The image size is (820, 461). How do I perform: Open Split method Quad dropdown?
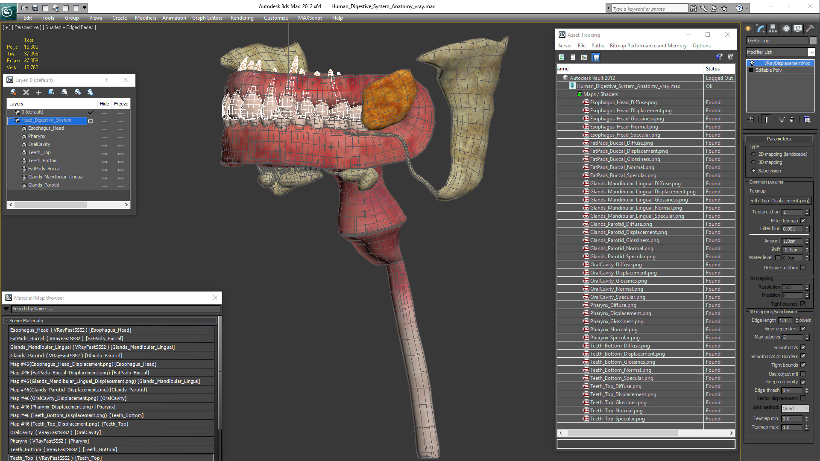795,408
